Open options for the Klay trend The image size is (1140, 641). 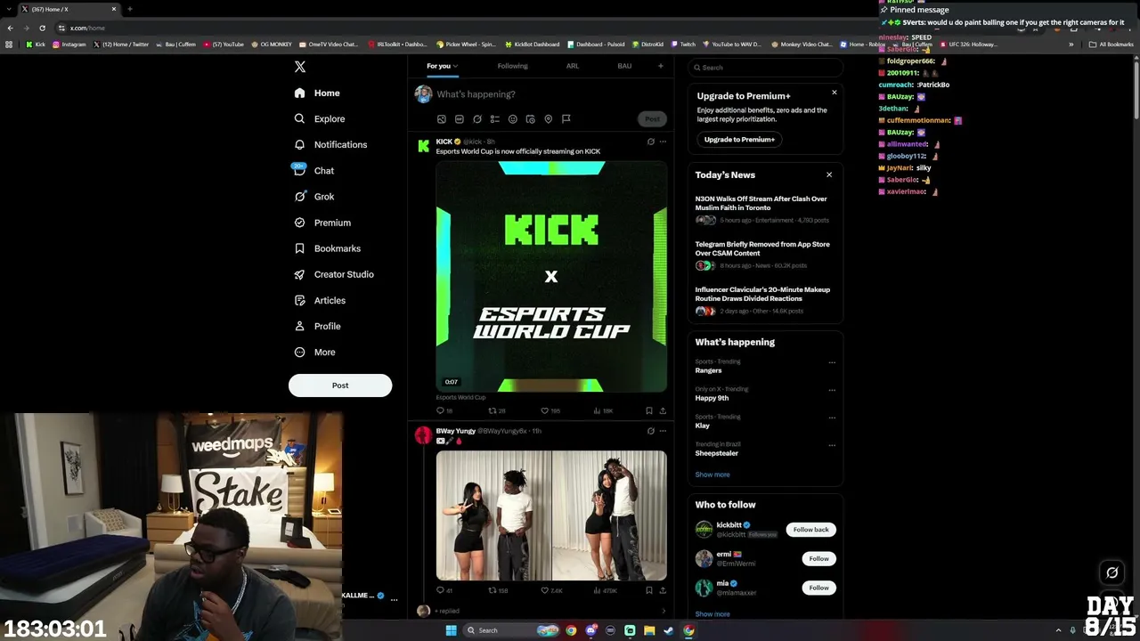[x=832, y=418]
